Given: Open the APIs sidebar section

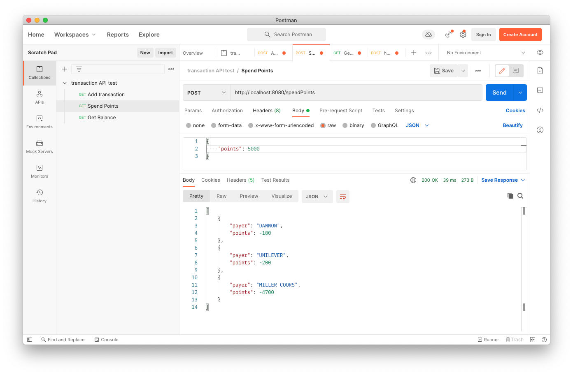Looking at the screenshot, I should (40, 97).
